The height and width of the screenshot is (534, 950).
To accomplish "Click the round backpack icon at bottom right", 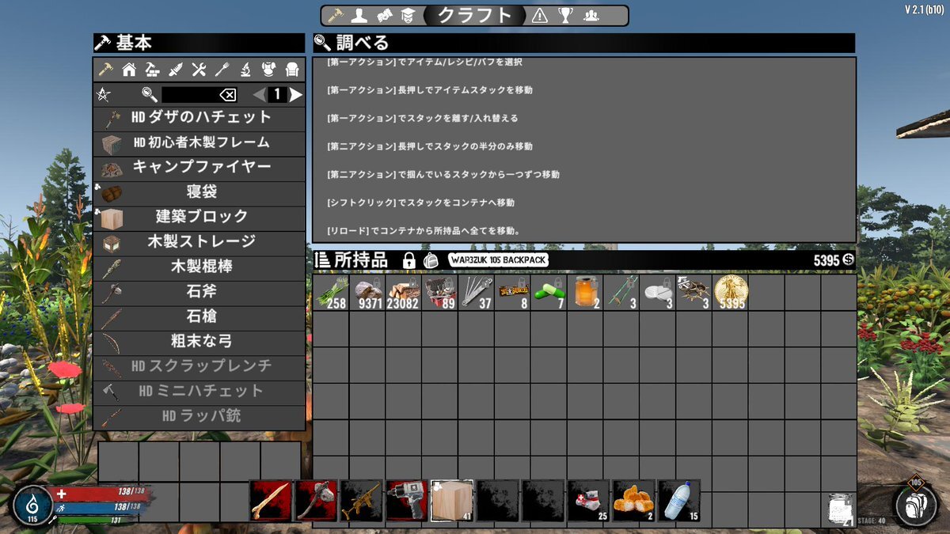I will coord(916,504).
